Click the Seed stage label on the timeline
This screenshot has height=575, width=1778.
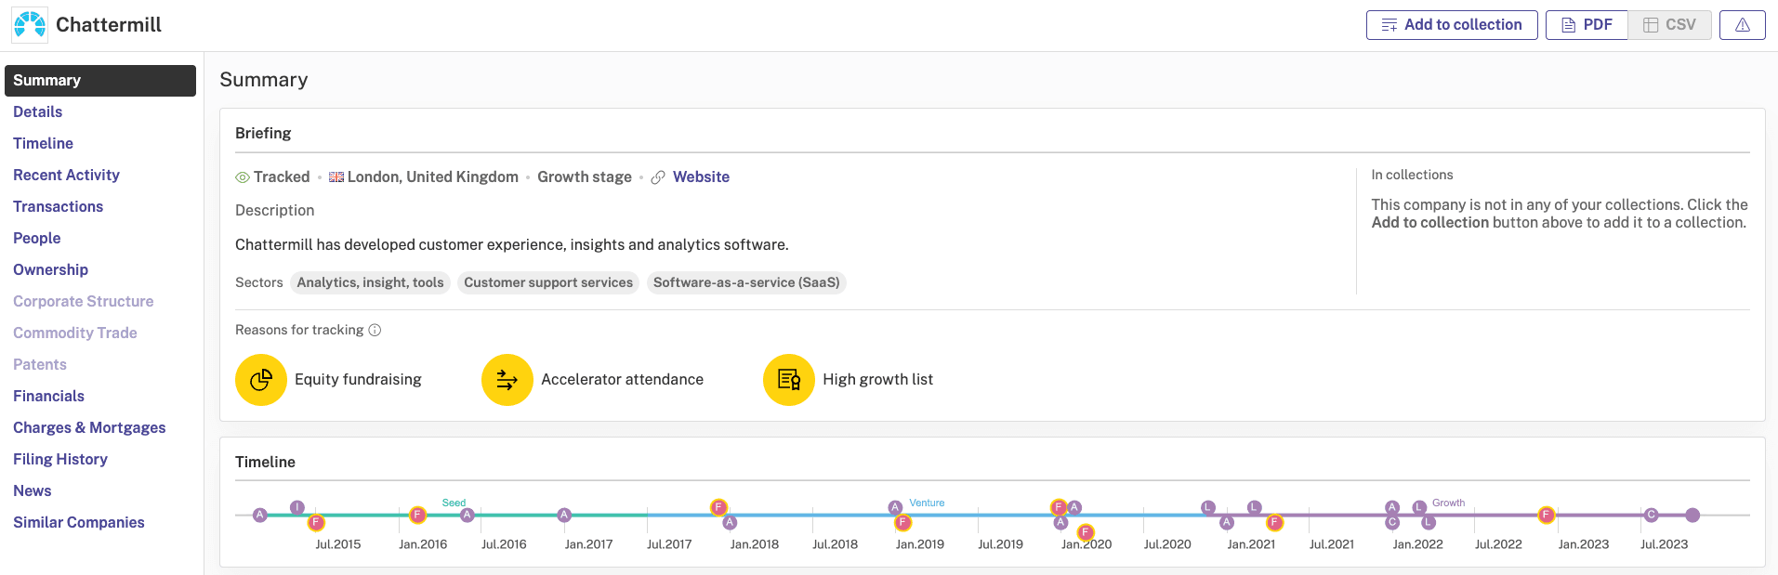coord(454,503)
